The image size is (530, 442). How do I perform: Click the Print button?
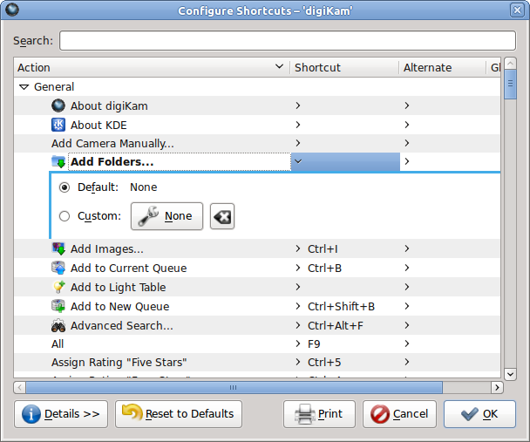point(319,414)
